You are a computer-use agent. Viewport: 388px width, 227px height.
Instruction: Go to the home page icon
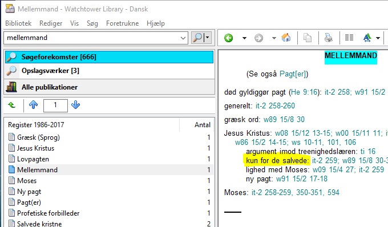[x=286, y=38]
